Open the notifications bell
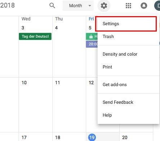The height and width of the screenshot is (141, 160). (x=144, y=6)
